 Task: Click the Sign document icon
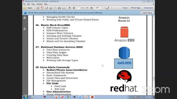pos(46,8)
